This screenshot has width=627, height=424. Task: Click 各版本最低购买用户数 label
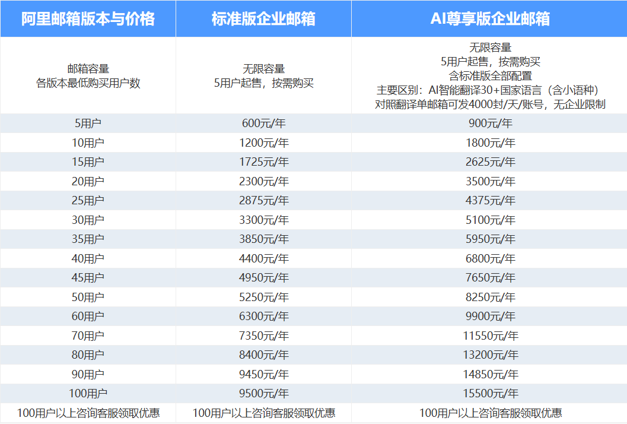click(88, 83)
